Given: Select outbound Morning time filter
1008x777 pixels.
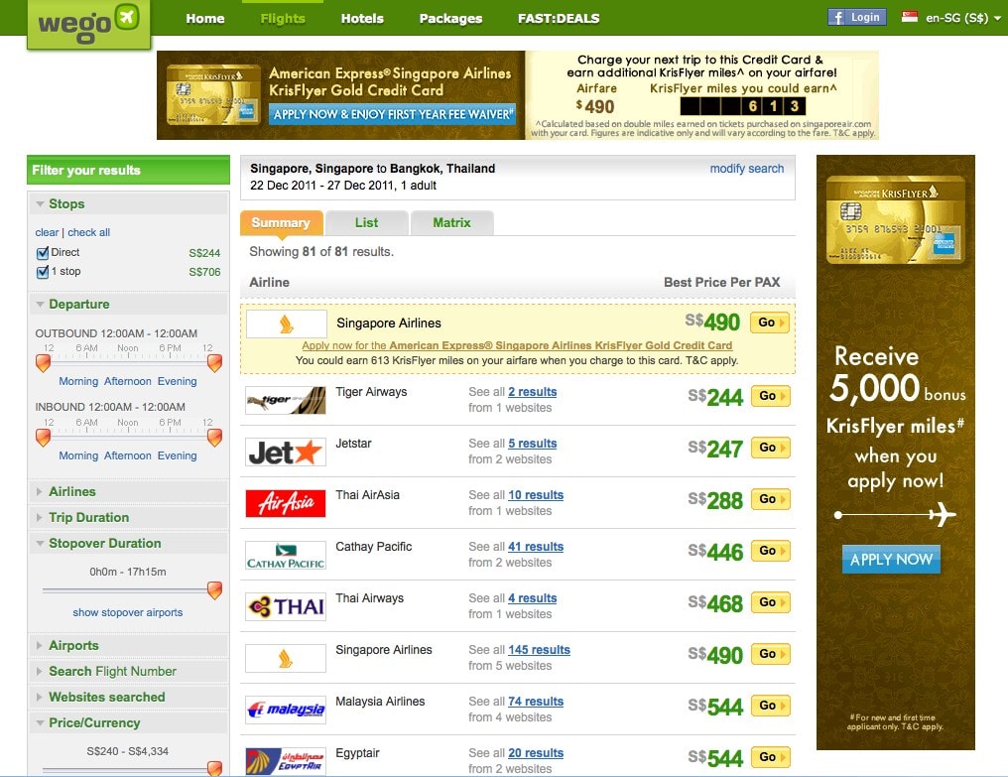Looking at the screenshot, I should [78, 381].
